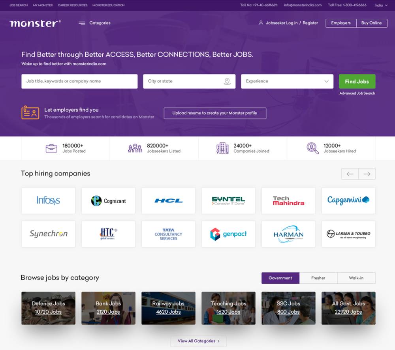This screenshot has width=395, height=350.
Task: Open MY MONSTER in top navigation
Action: [43, 5]
